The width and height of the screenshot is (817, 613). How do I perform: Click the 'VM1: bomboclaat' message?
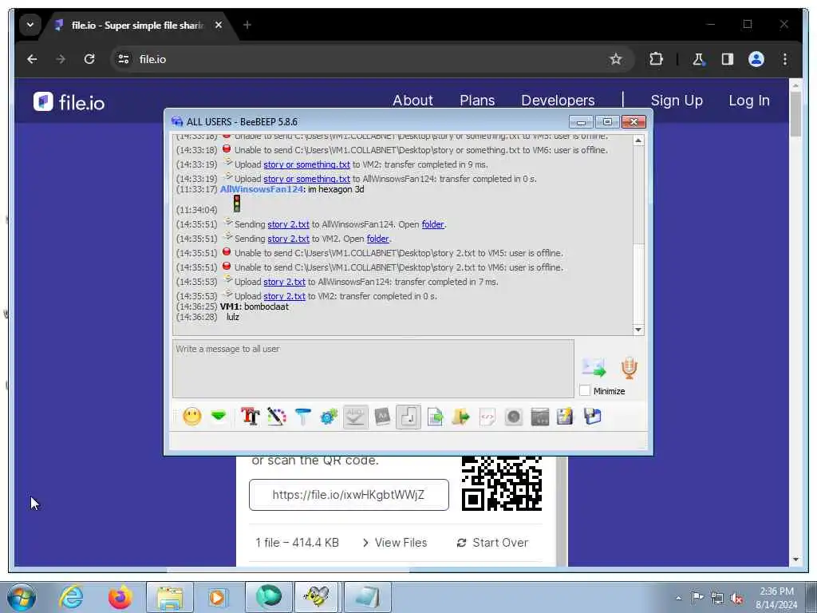255,306
